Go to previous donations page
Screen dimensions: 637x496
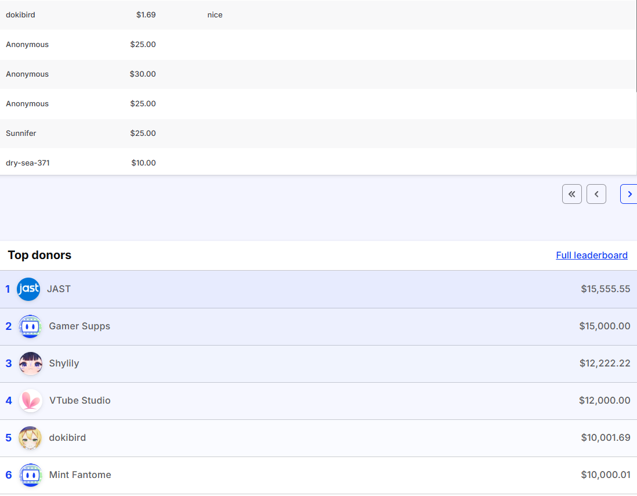[596, 194]
